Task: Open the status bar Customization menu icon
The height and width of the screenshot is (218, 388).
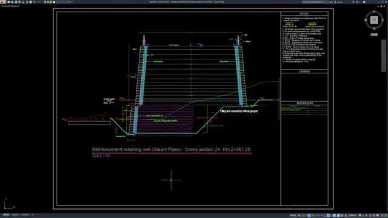Action: click(386, 216)
